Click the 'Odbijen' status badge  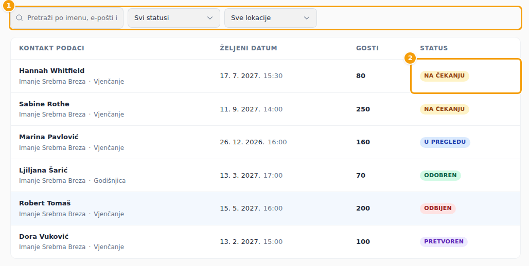coord(438,208)
